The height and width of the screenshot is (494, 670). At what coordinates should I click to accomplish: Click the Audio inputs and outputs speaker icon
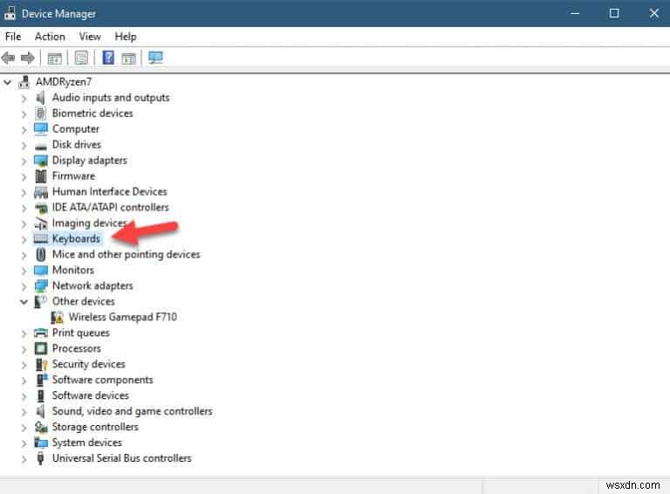click(x=41, y=98)
